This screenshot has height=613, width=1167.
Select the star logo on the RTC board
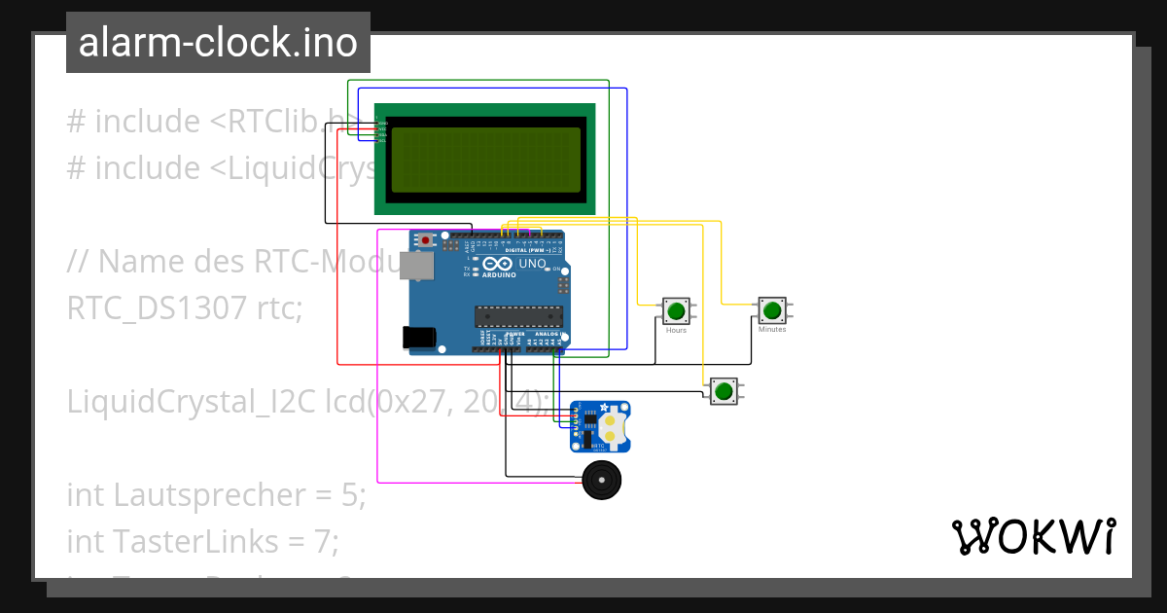click(604, 407)
